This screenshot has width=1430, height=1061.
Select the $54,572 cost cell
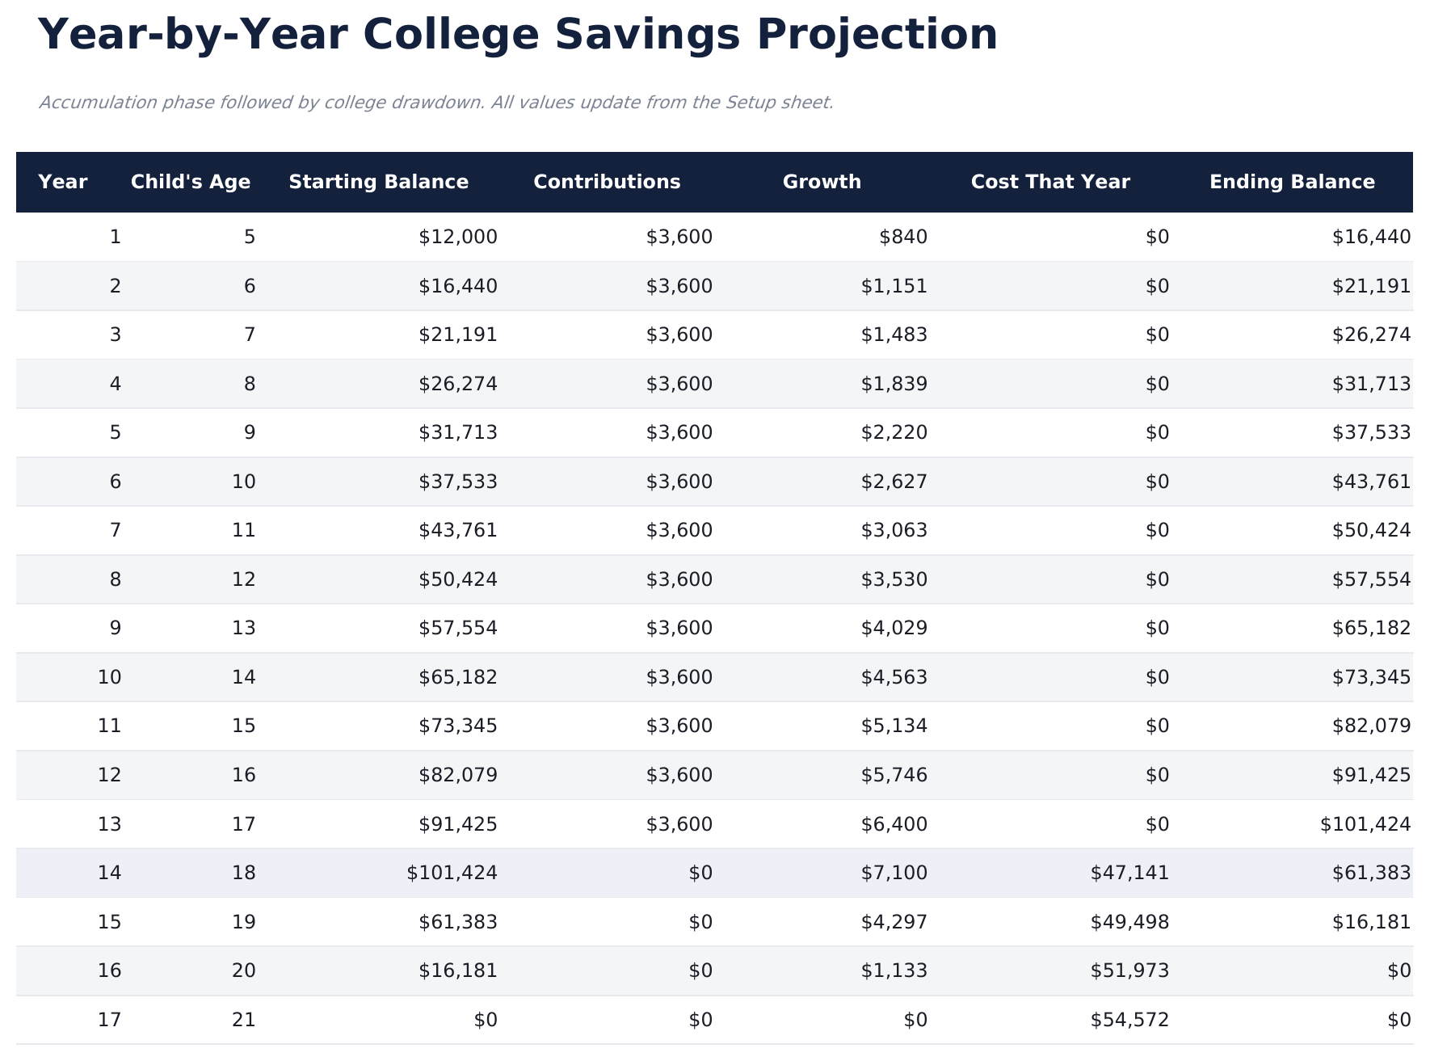click(x=1129, y=1020)
